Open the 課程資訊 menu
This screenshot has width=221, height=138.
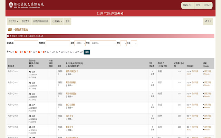tap(13, 21)
